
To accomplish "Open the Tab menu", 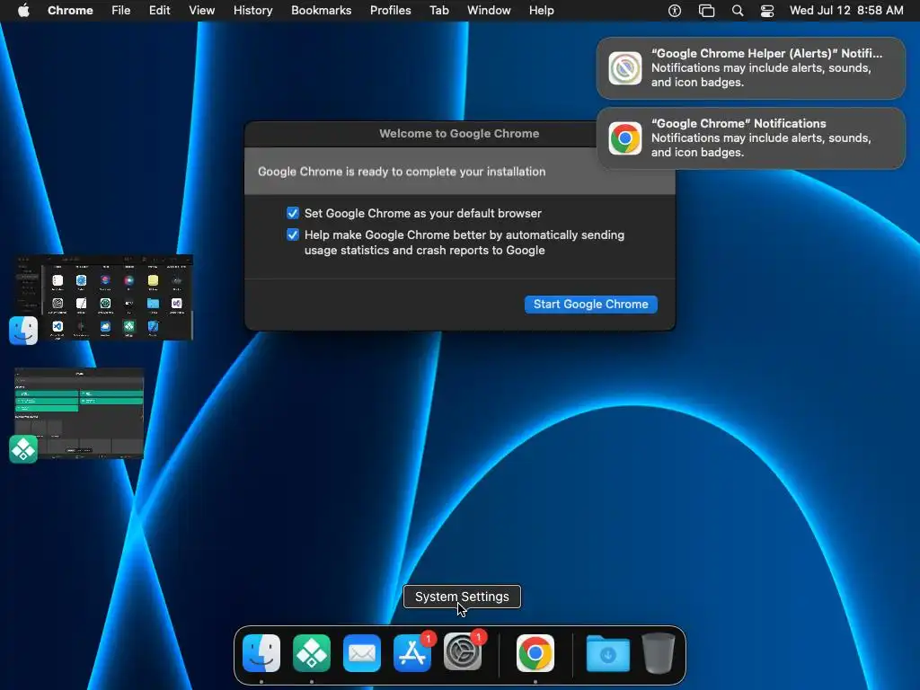I will [x=438, y=11].
